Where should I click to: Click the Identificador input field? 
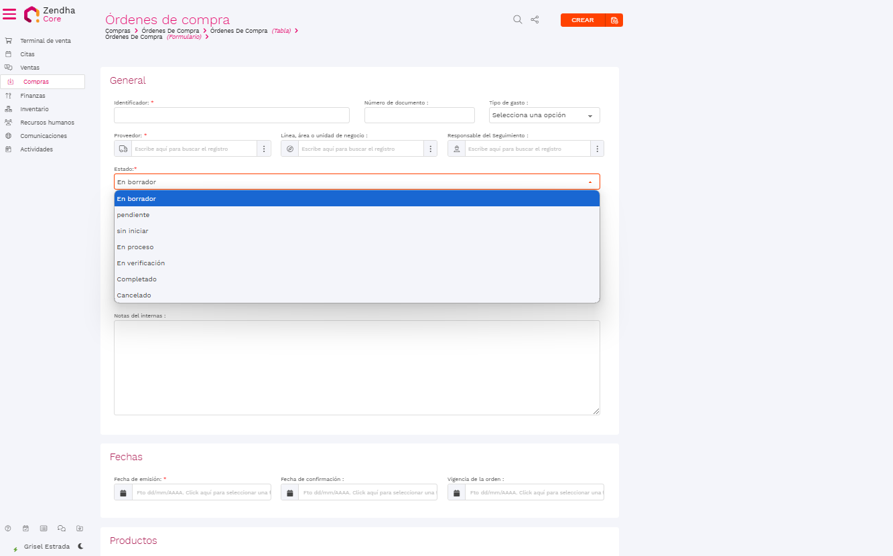[232, 115]
